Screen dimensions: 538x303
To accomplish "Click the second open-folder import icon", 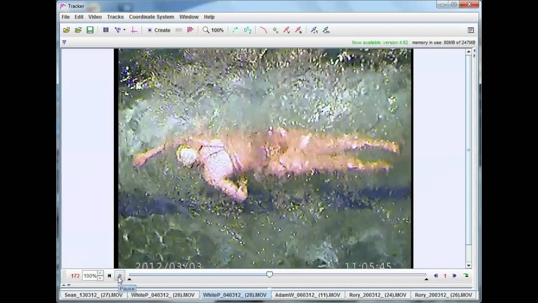I will [x=78, y=30].
